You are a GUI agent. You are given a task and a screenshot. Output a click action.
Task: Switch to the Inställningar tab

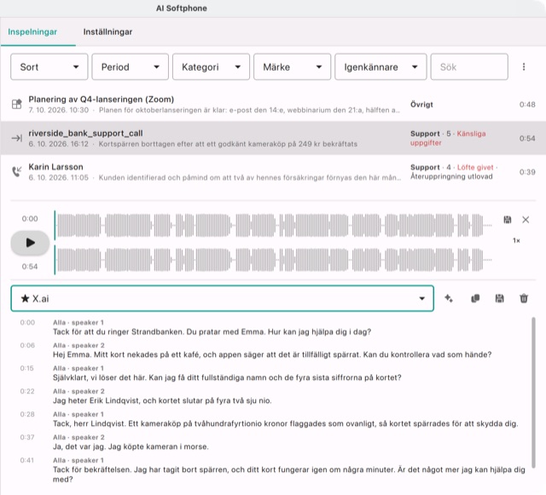(107, 32)
